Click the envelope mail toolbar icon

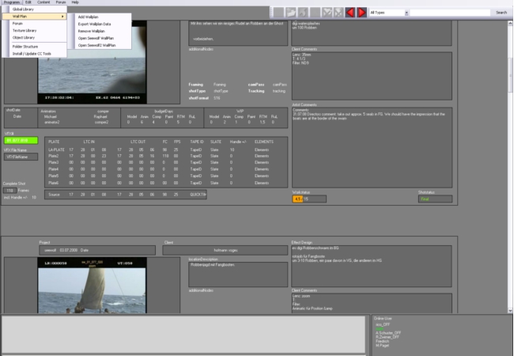pos(327,13)
